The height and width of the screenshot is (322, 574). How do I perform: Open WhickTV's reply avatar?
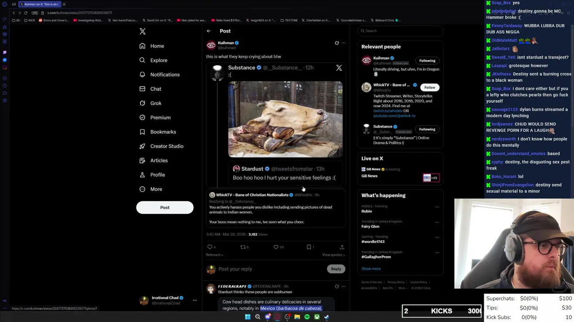(x=212, y=195)
